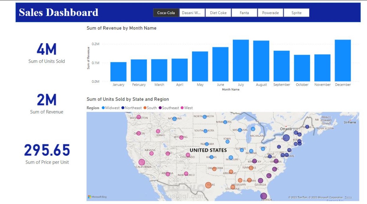
Task: Select the Michigan bubble on the map
Action: [253, 129]
